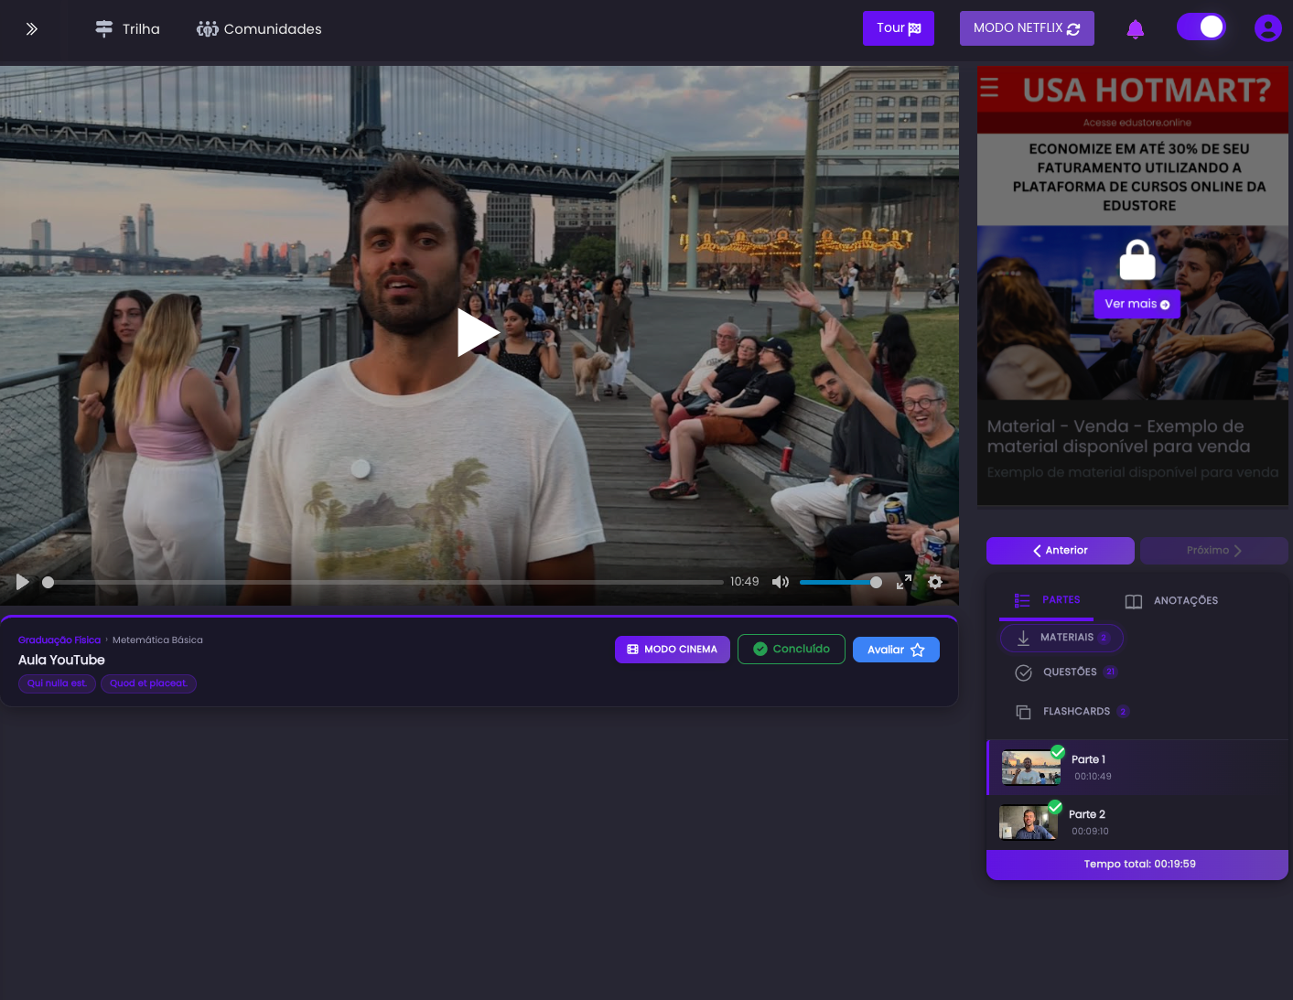Open the user profile avatar icon

point(1268,28)
